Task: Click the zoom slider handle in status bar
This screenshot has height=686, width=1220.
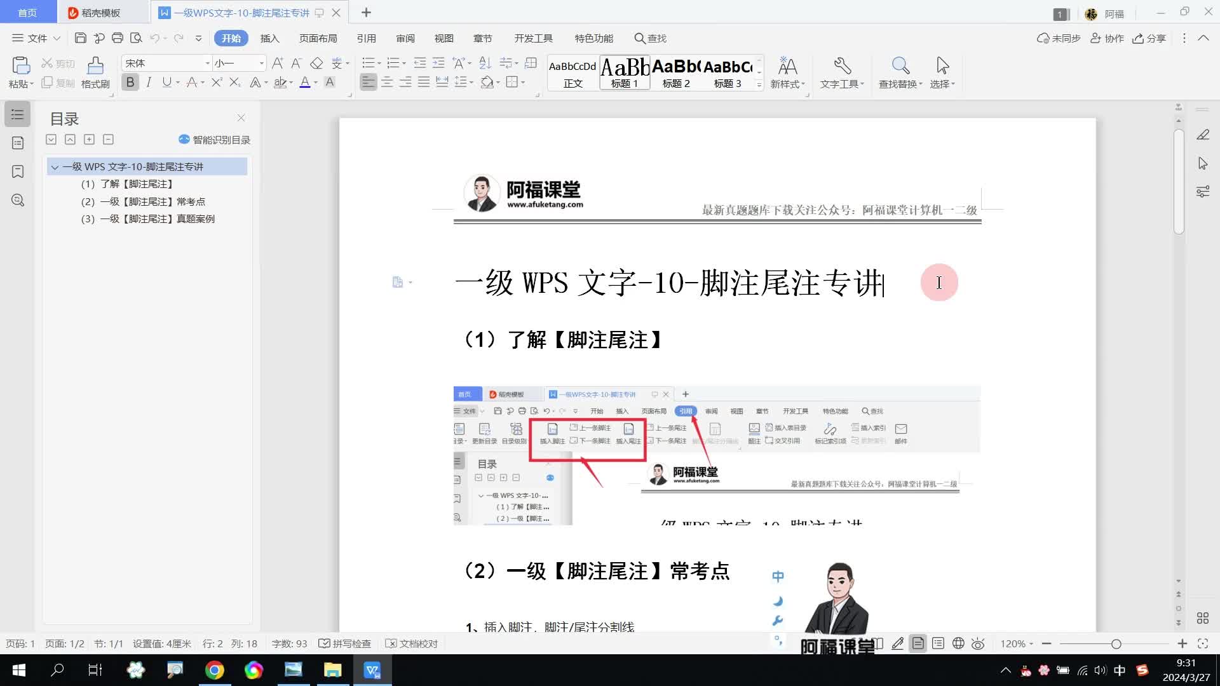Action: [x=1116, y=644]
